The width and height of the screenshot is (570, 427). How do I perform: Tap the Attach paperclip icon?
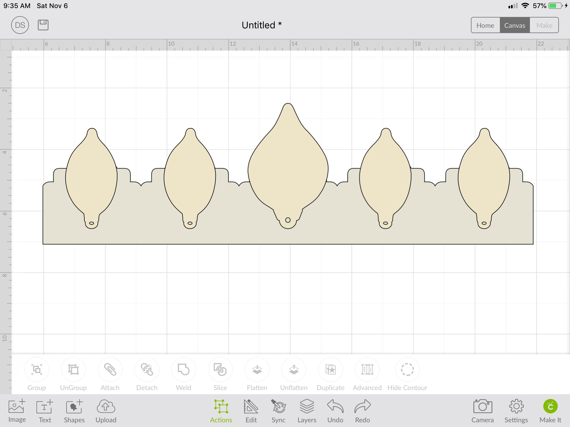point(110,370)
